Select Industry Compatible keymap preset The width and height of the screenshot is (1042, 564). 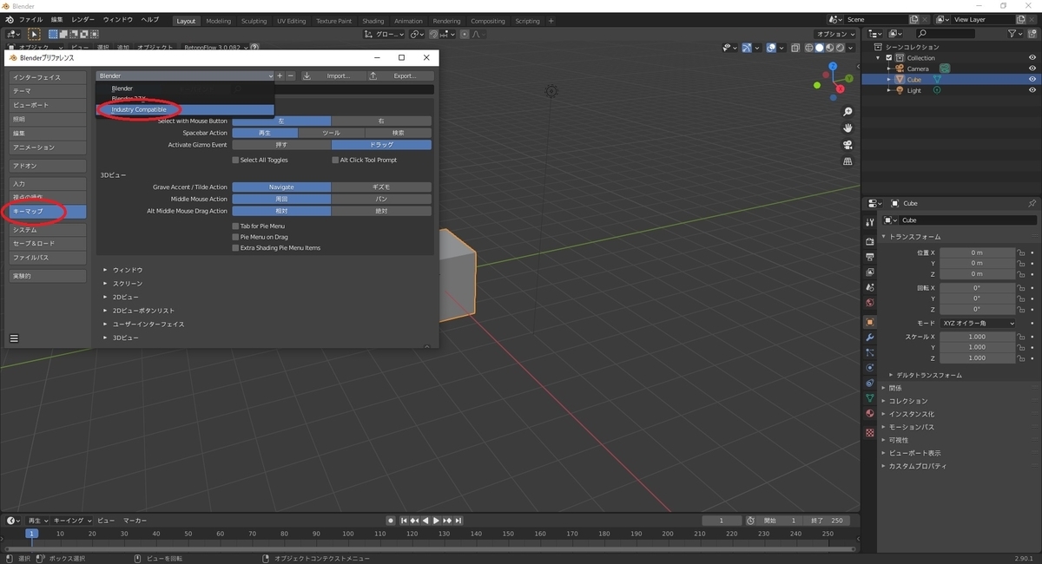click(185, 109)
